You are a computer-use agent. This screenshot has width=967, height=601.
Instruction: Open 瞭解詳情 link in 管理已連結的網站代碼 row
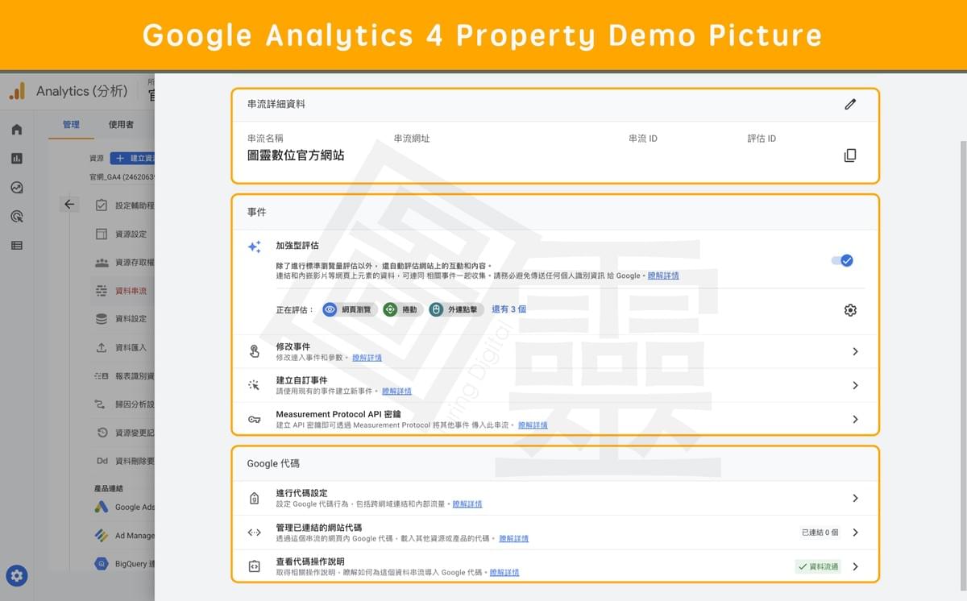pyautogui.click(x=513, y=538)
